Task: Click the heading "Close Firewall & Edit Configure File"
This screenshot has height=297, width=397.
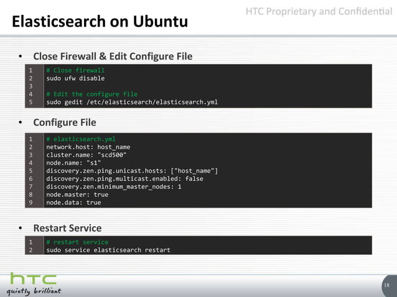Action: point(113,57)
